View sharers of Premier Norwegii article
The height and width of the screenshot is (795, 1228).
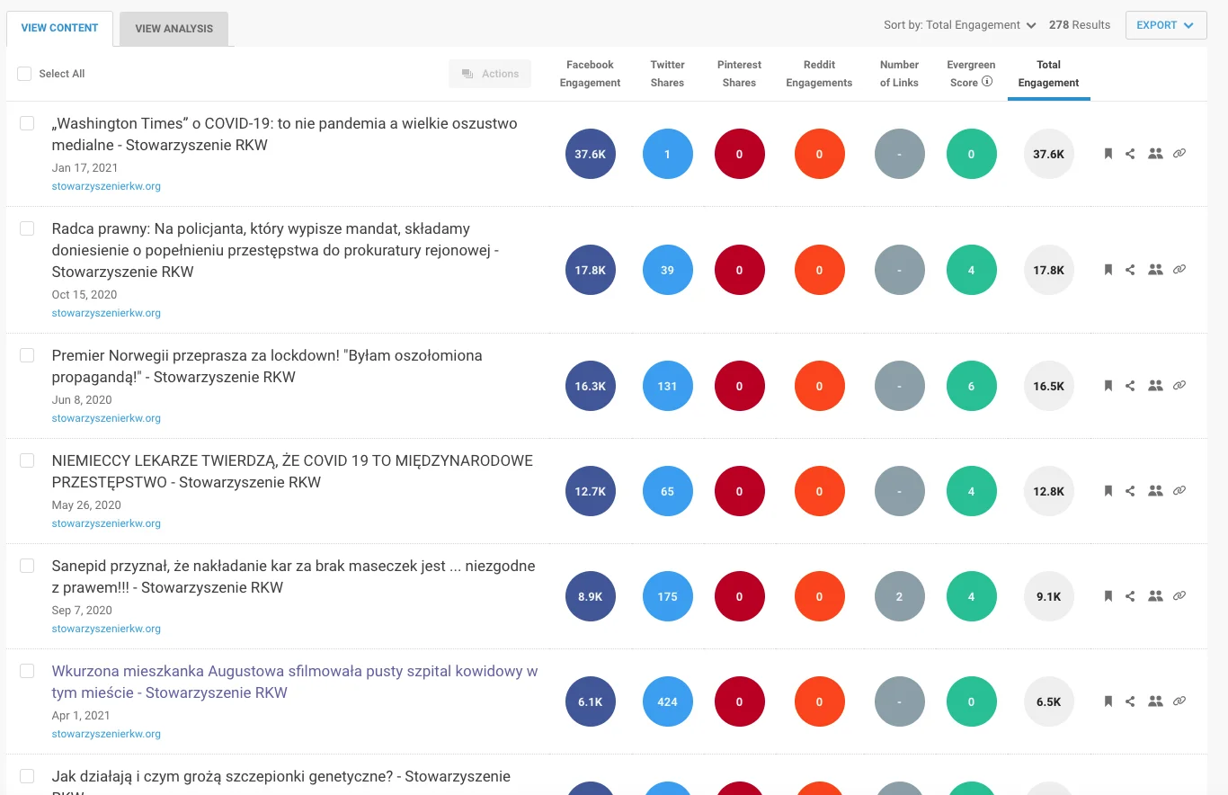pos(1155,386)
